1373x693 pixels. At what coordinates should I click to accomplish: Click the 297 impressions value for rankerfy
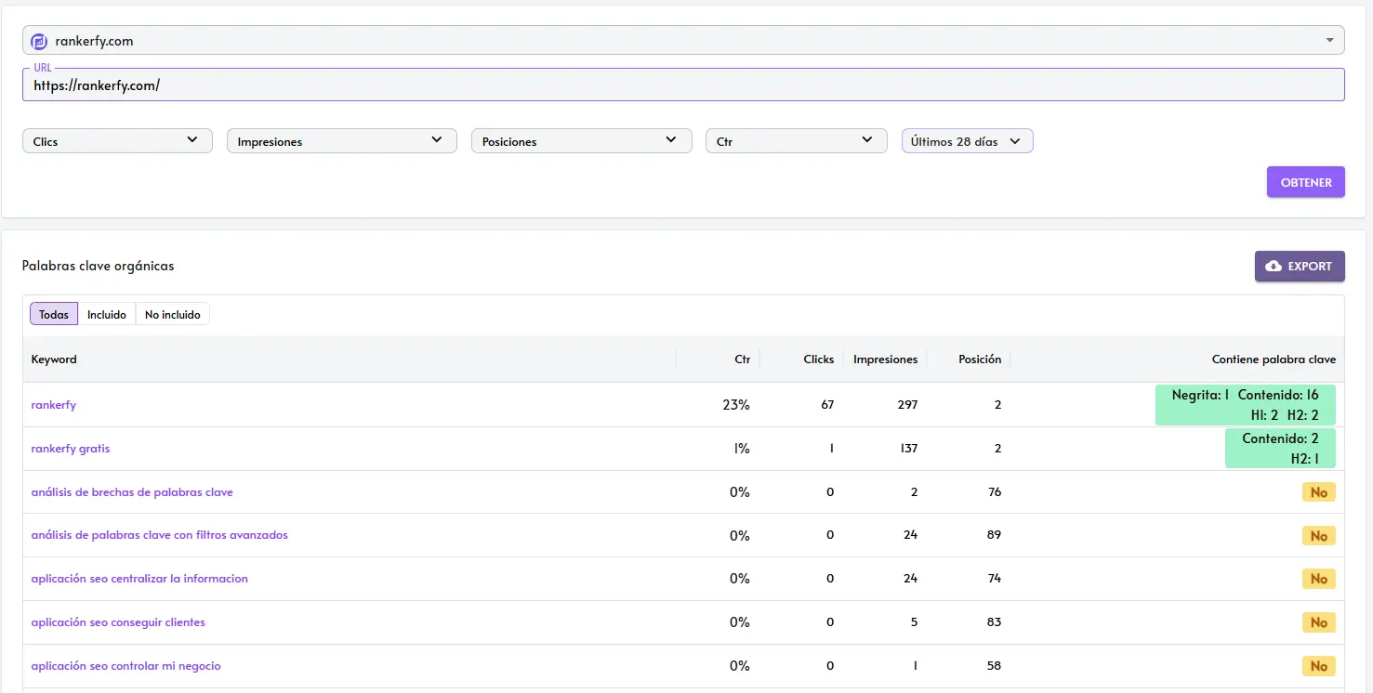(907, 405)
